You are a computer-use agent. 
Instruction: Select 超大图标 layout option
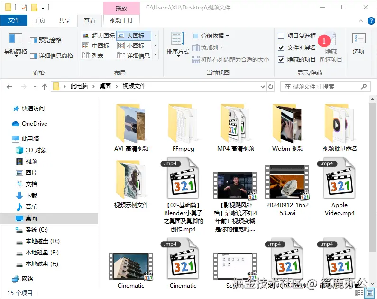click(99, 36)
